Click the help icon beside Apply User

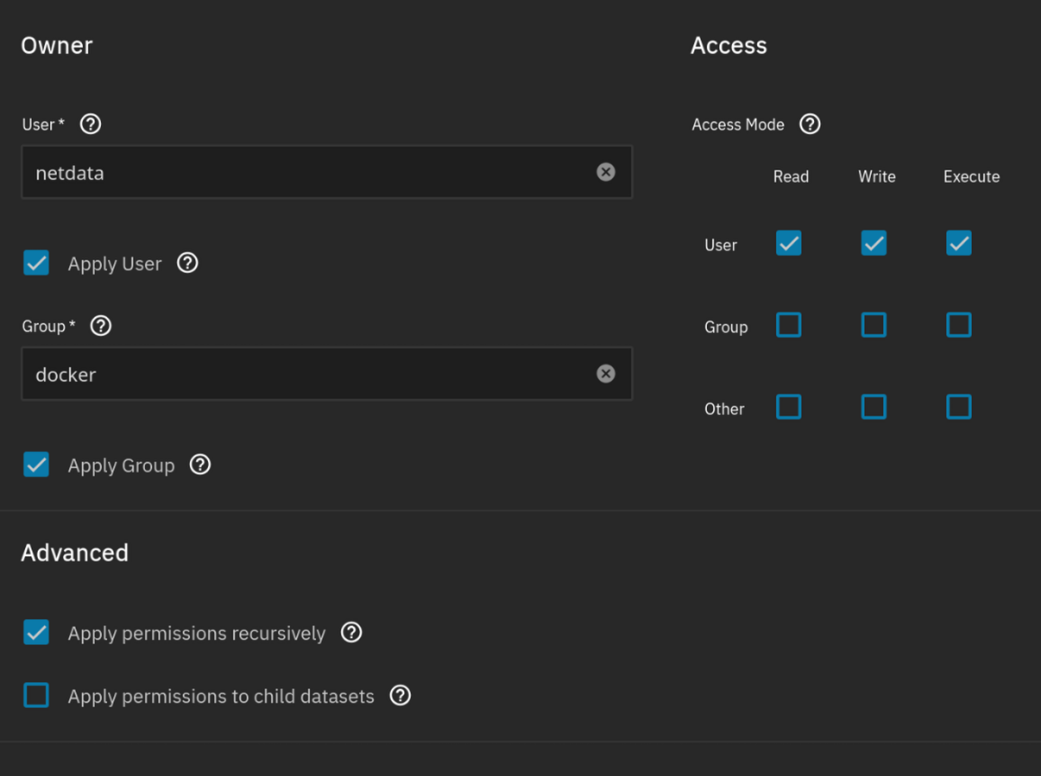pyautogui.click(x=187, y=263)
